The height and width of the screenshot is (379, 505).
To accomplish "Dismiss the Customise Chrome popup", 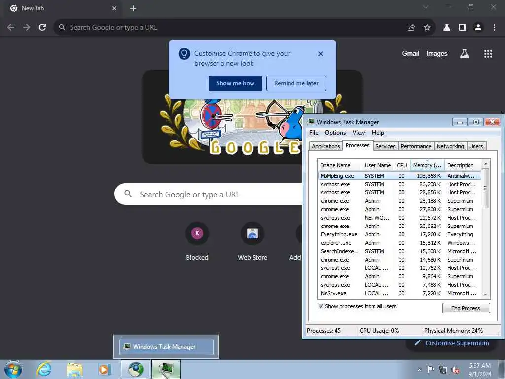I will pos(321,54).
